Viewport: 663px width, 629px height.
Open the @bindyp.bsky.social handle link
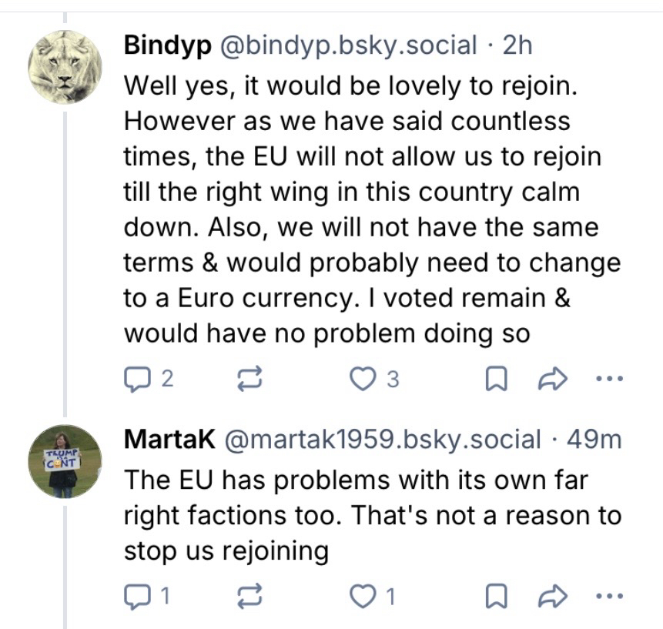click(349, 45)
